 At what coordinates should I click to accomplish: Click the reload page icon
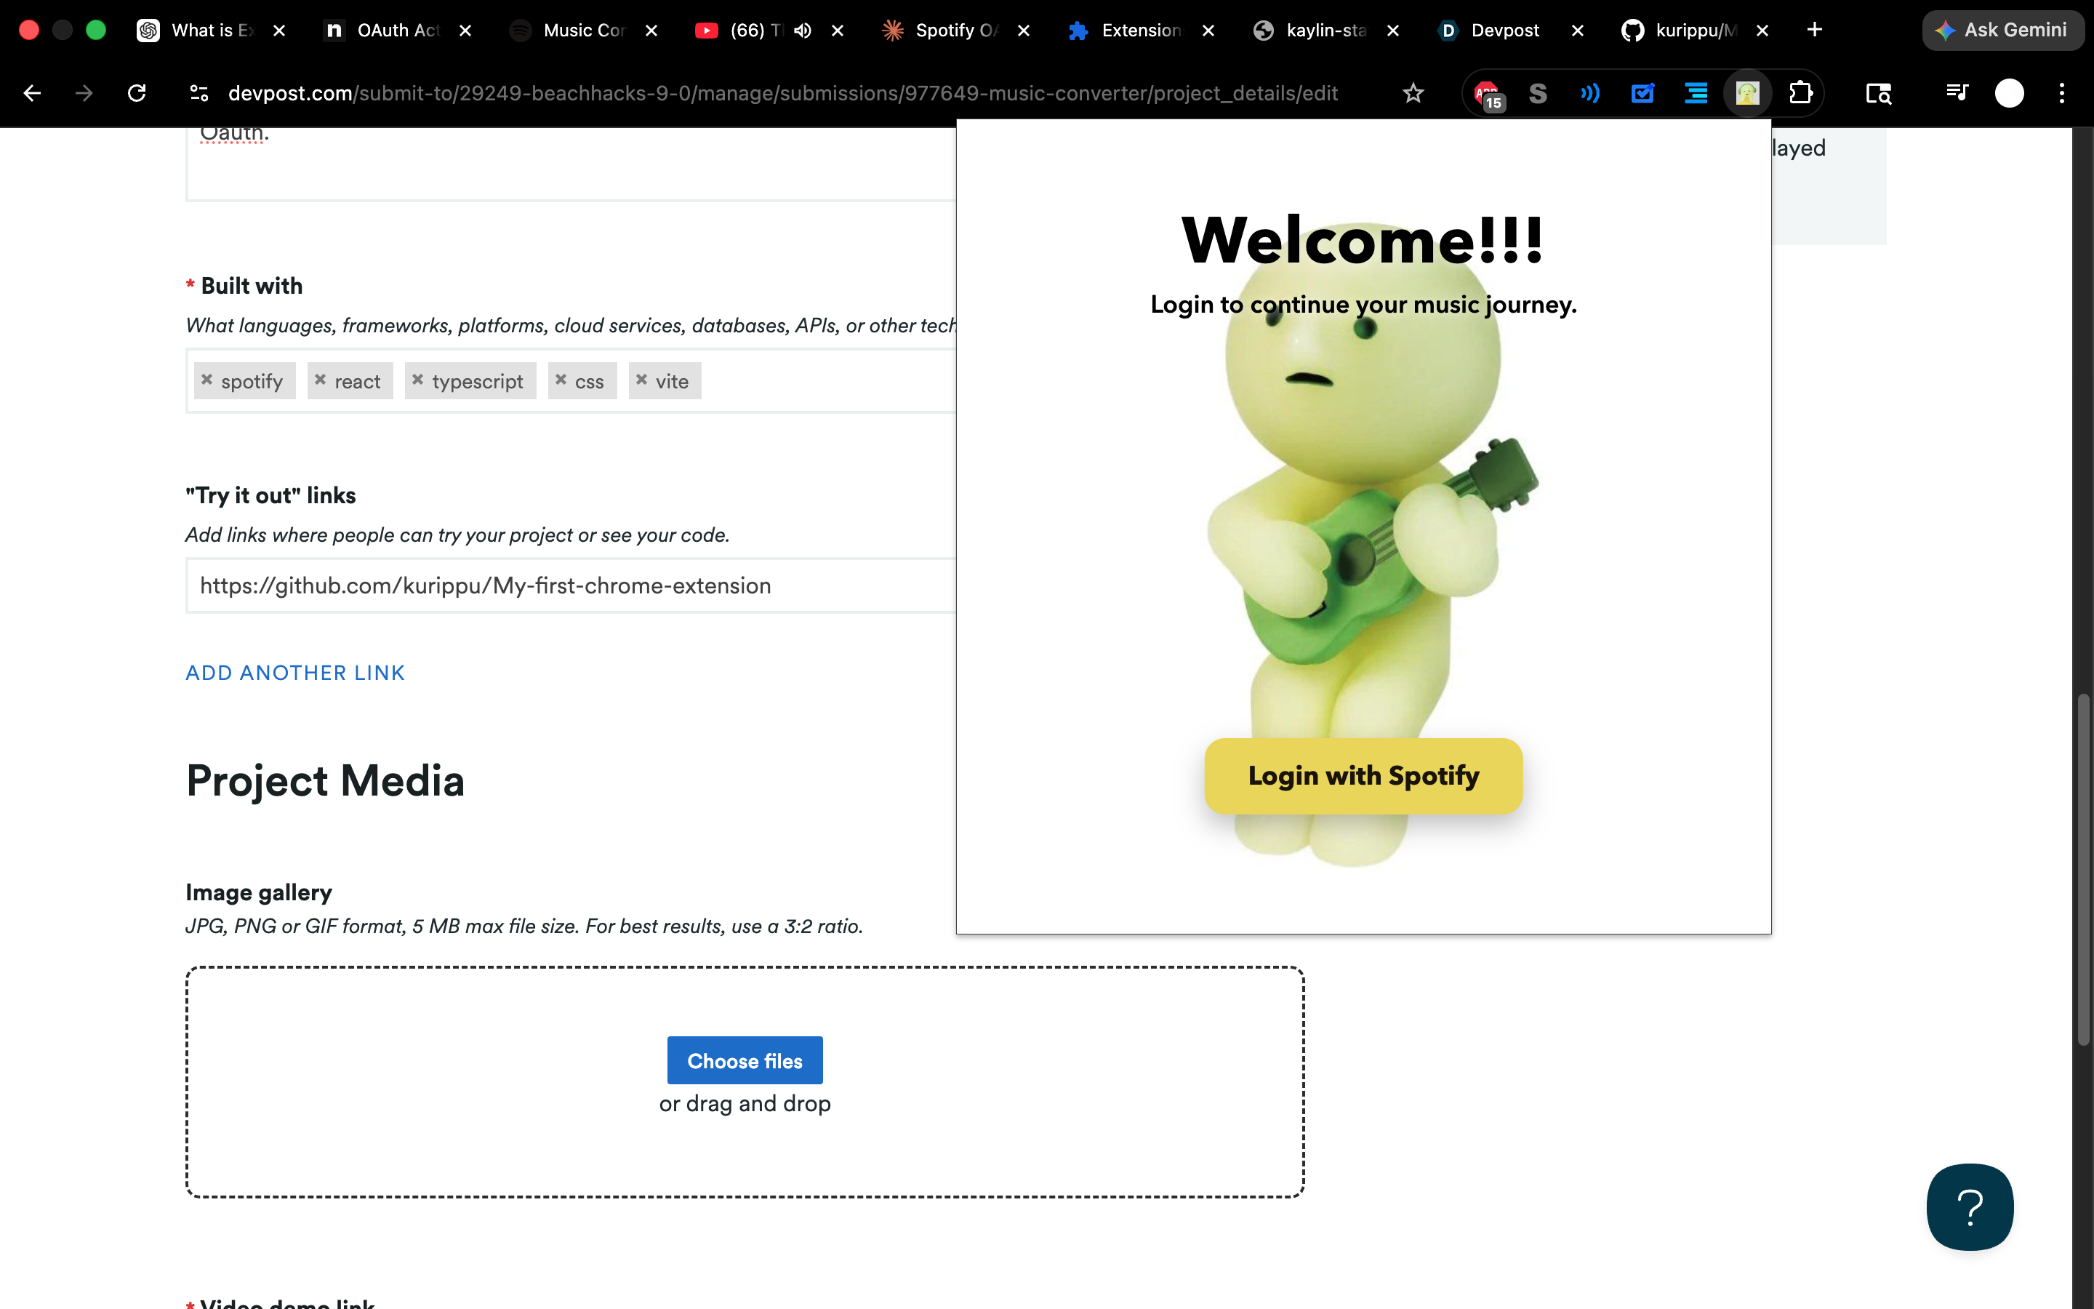137,92
